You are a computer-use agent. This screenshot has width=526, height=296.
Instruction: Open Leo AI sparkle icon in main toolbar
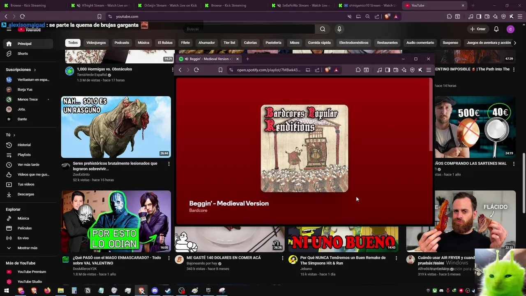click(x=495, y=16)
